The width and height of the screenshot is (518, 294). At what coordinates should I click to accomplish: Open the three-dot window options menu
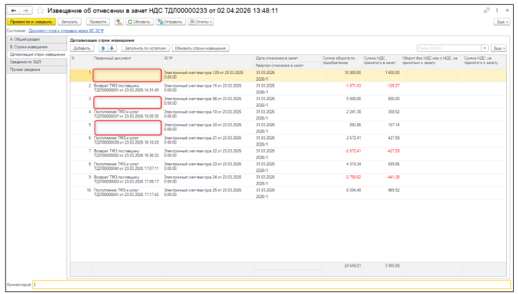[x=498, y=10]
